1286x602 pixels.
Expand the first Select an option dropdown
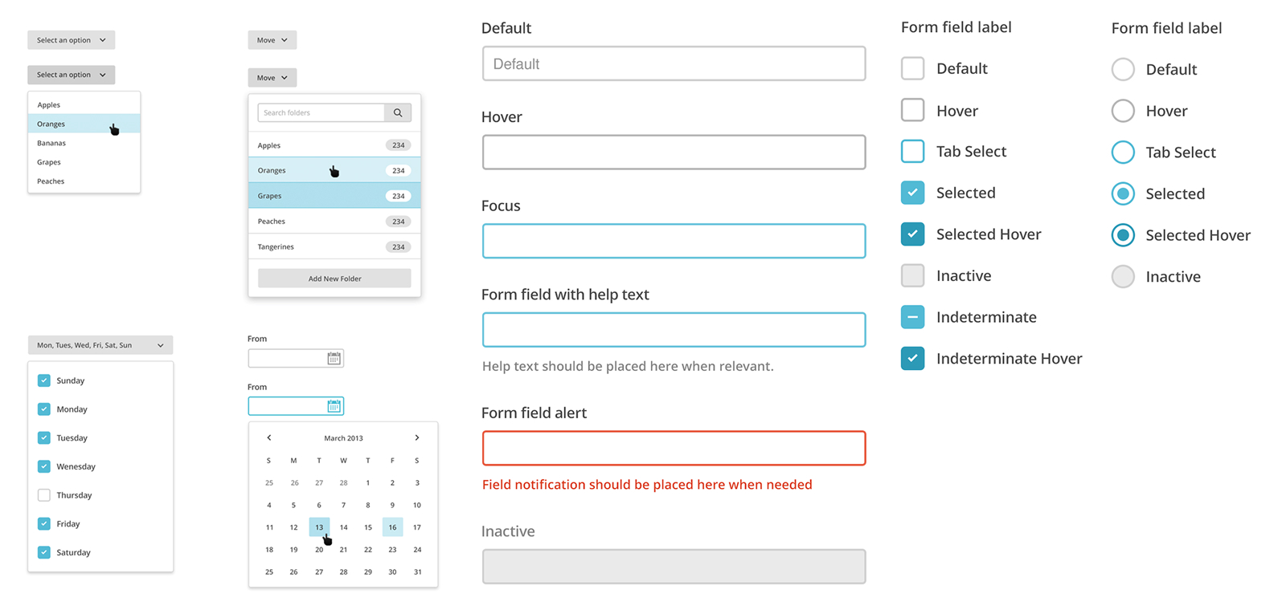tap(71, 40)
